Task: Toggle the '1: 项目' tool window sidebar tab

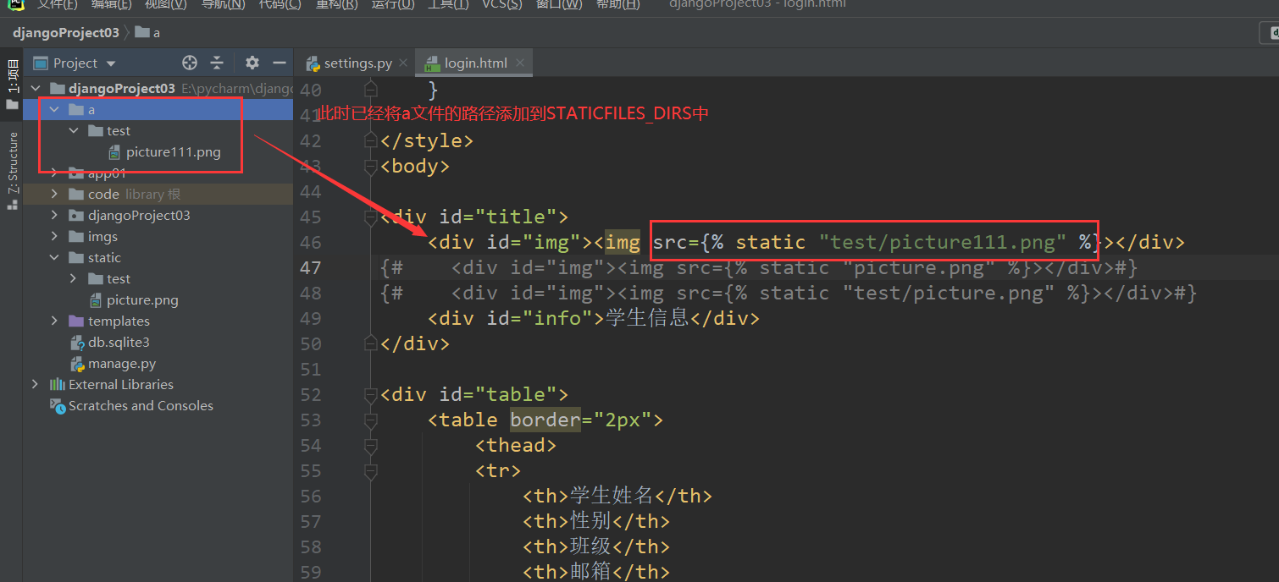Action: pyautogui.click(x=12, y=85)
